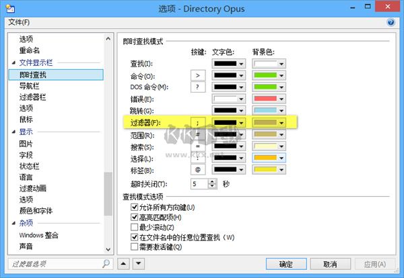Click the Directory Opus title bar icon
The height and width of the screenshot is (278, 404).
point(10,9)
